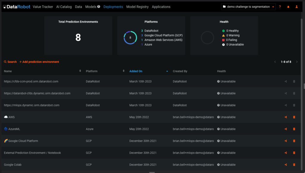The height and width of the screenshot is (173, 305).
Task: Open https://datarobot-cfds.dynamic.orm.datarobot.com environment
Action: click(x=37, y=93)
